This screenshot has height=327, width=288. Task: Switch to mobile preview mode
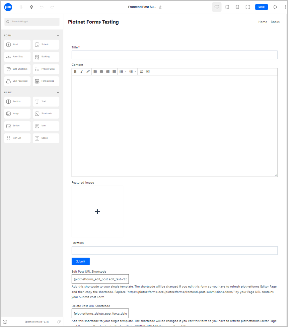click(237, 7)
